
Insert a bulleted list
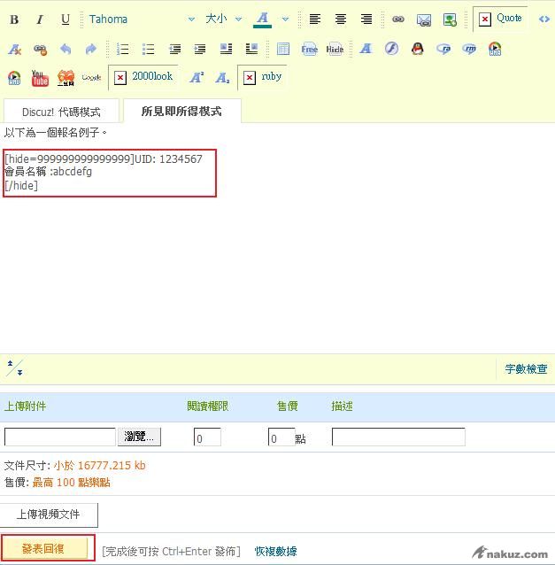(148, 49)
